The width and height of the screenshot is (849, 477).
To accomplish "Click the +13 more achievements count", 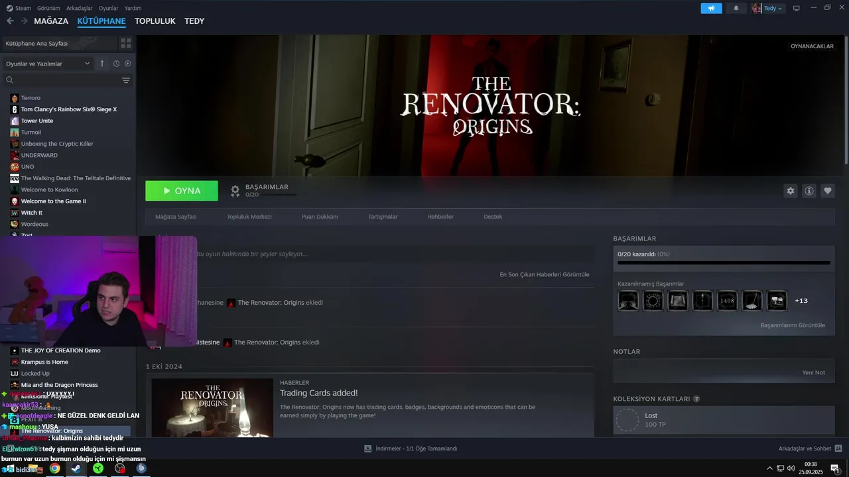I will point(801,301).
